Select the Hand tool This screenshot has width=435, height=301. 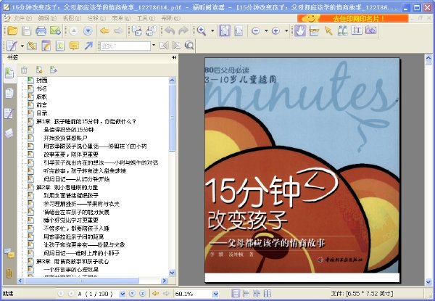[300, 30]
